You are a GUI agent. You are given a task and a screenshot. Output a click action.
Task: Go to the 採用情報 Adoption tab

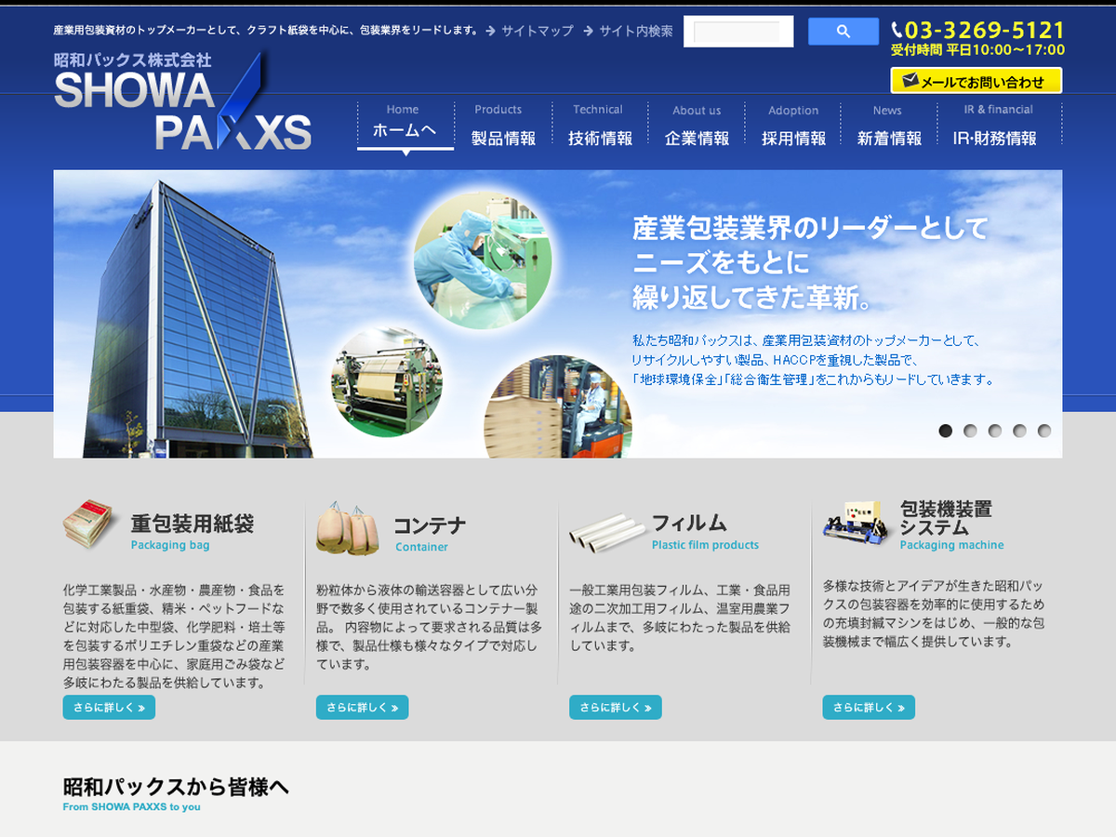pos(793,126)
